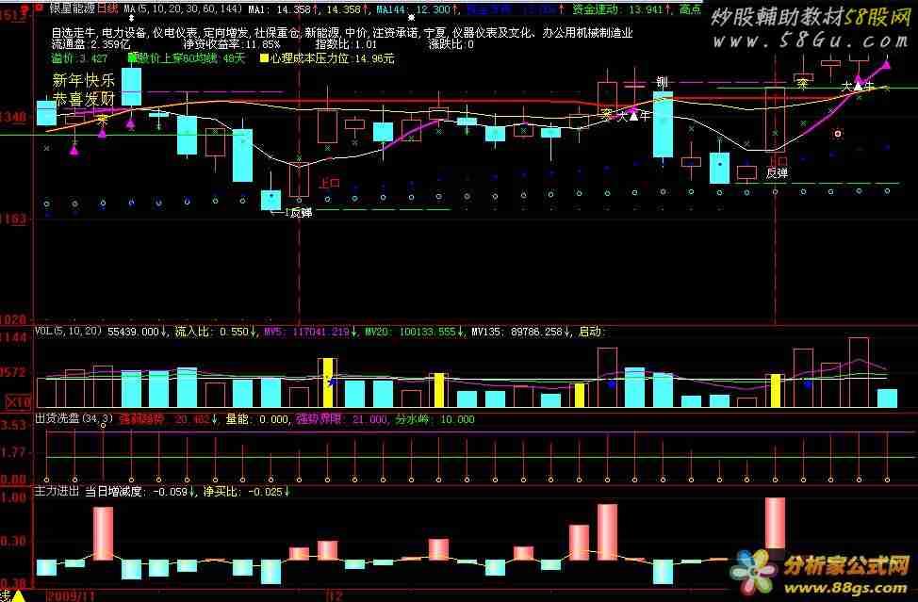Image resolution: width=918 pixels, height=602 pixels.
Task: Click the red target circle marker on the price chart
Action: 837,134
